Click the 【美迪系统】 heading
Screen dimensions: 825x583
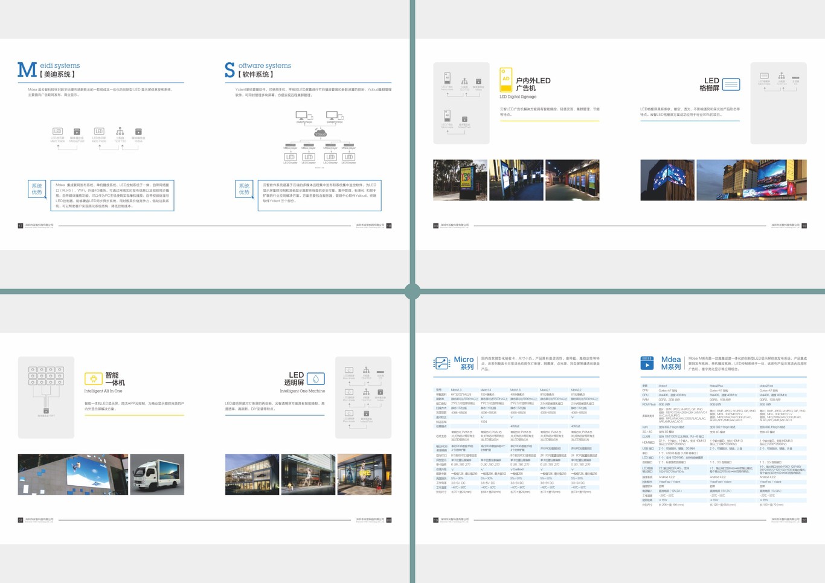(58, 74)
